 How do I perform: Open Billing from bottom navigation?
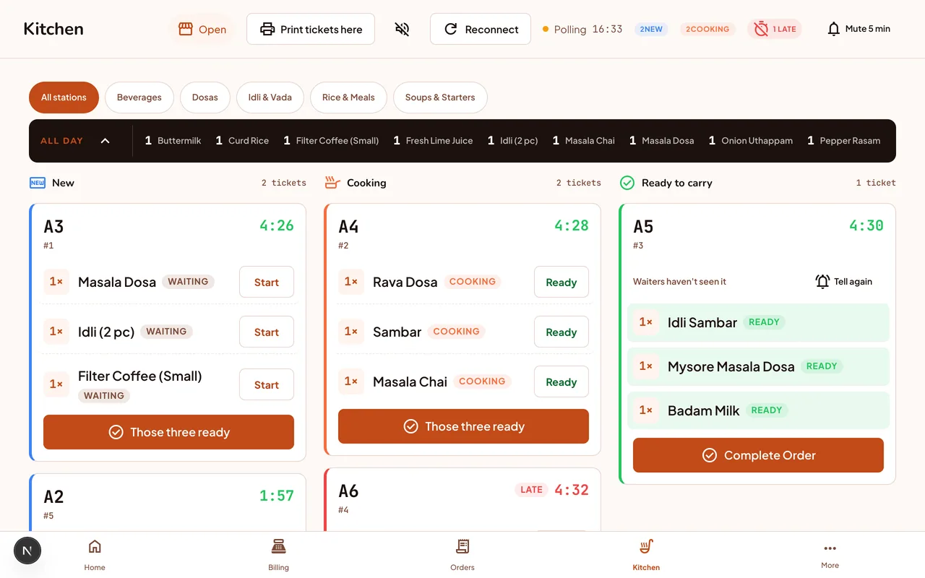click(278, 555)
